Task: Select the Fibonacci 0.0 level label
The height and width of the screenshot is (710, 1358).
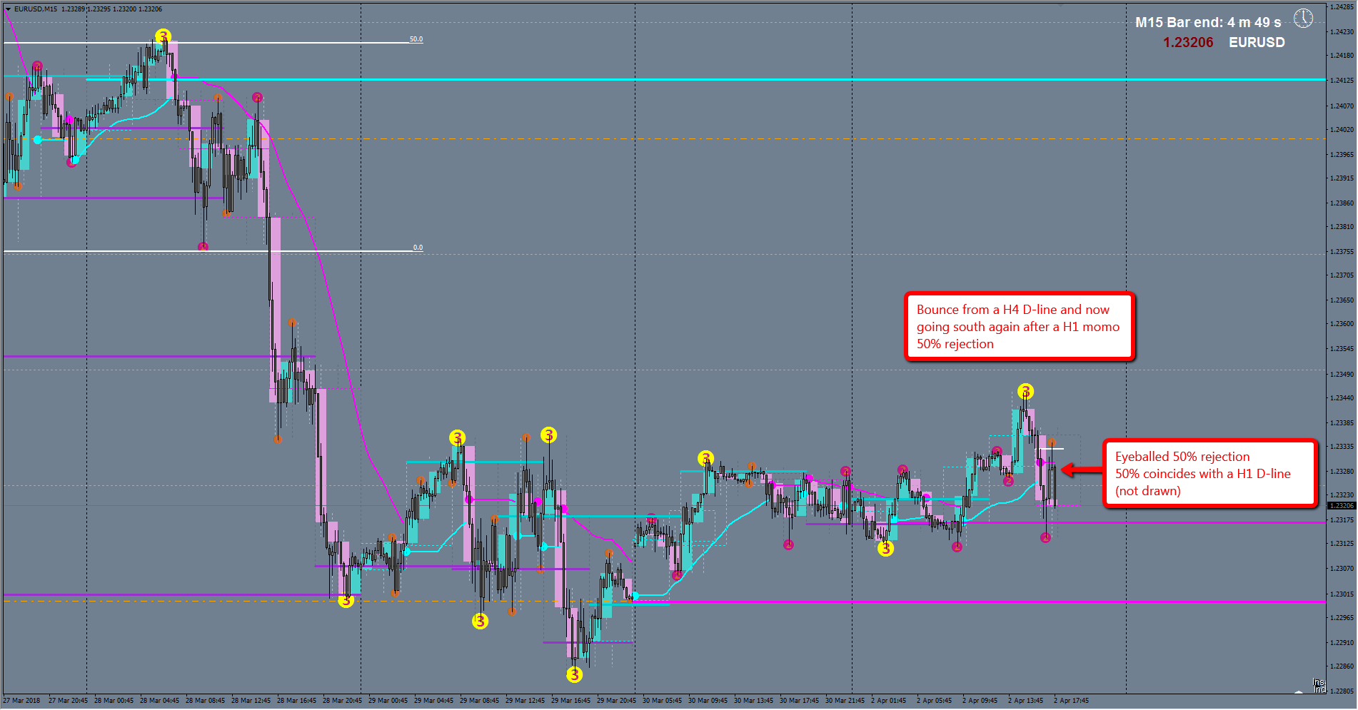Action: [418, 248]
